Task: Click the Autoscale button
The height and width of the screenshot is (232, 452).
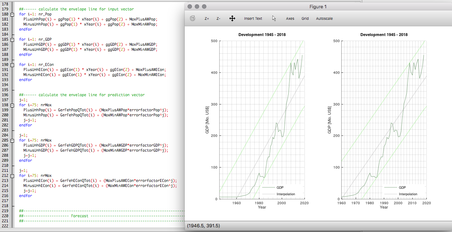Action: pos(324,18)
